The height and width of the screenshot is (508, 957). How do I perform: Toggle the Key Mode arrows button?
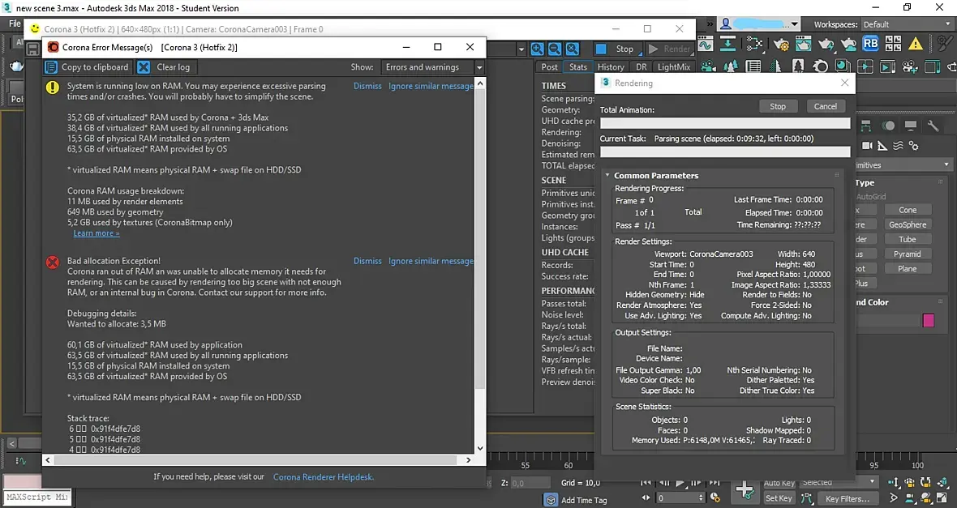point(646,497)
